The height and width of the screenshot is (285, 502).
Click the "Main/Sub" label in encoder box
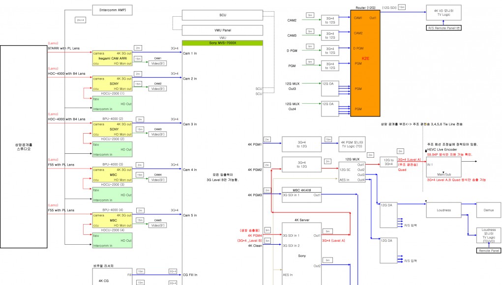(443, 174)
